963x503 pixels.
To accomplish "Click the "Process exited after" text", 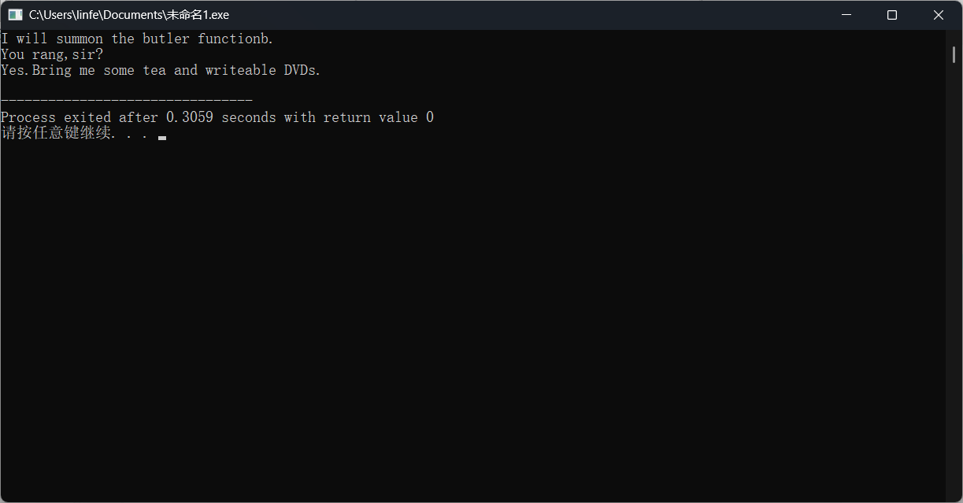I will (x=81, y=117).
